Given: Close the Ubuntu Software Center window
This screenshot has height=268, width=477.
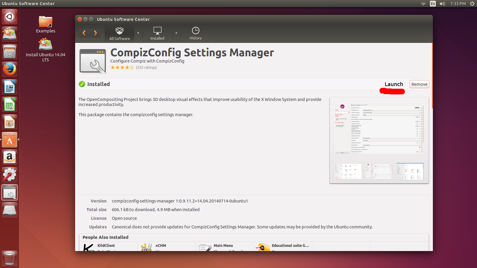Looking at the screenshot, I should coord(80,19).
